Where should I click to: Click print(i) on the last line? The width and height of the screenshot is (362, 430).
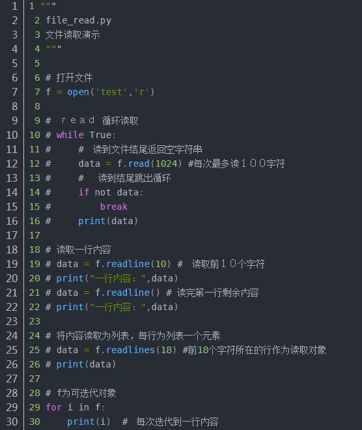(x=89, y=422)
